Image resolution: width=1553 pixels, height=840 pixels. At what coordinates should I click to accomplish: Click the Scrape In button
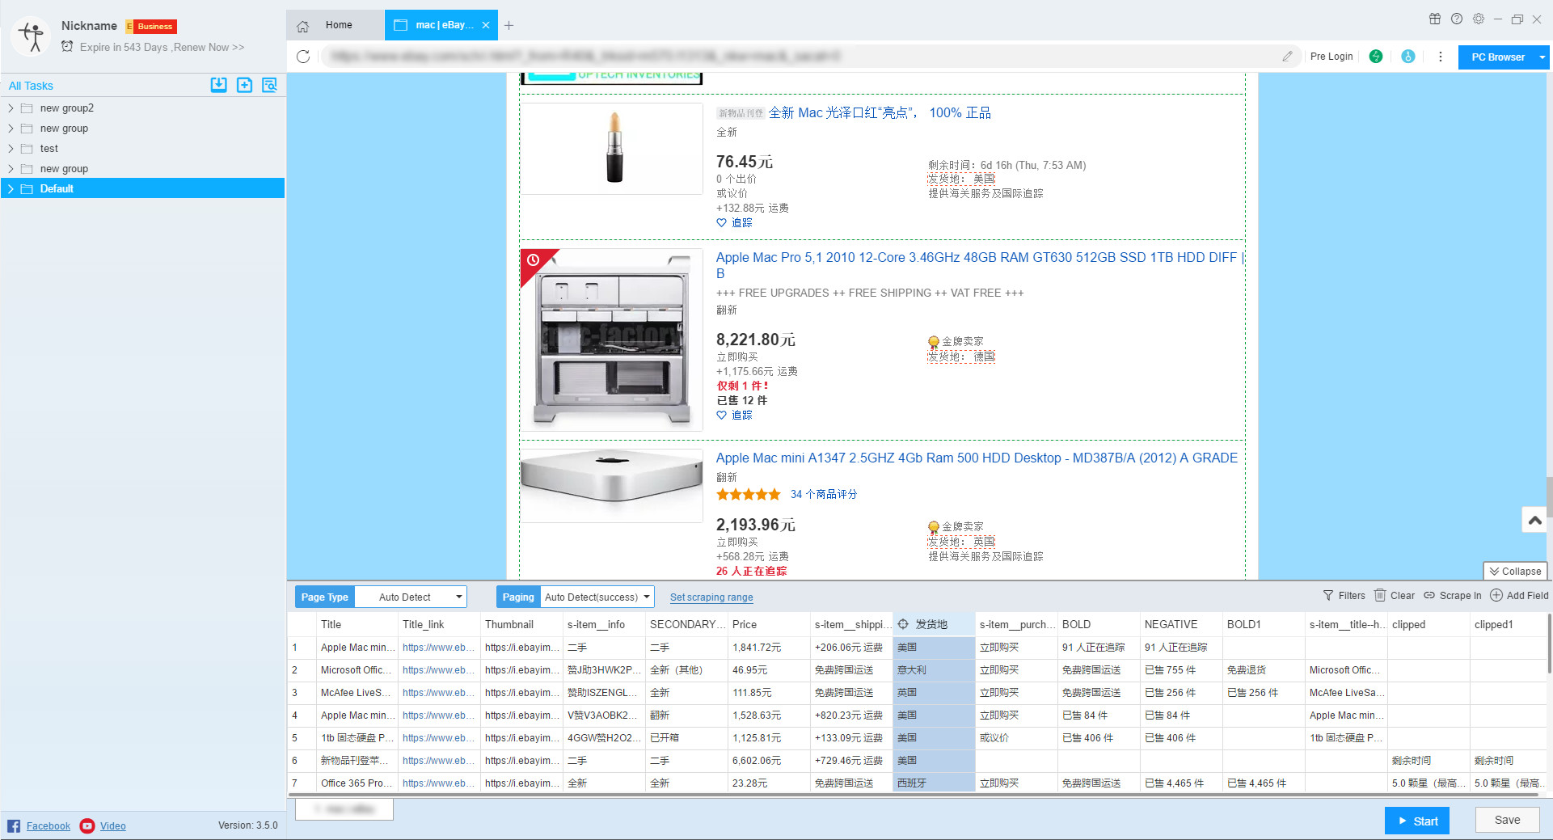(1453, 595)
